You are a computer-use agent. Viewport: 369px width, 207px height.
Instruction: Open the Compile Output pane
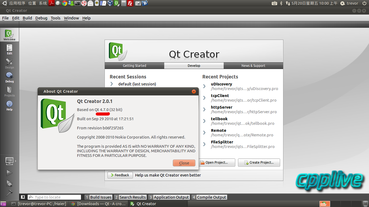(x=209, y=197)
